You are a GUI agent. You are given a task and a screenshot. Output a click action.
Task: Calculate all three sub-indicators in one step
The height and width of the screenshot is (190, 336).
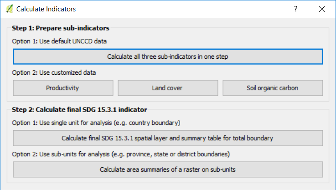168,57
